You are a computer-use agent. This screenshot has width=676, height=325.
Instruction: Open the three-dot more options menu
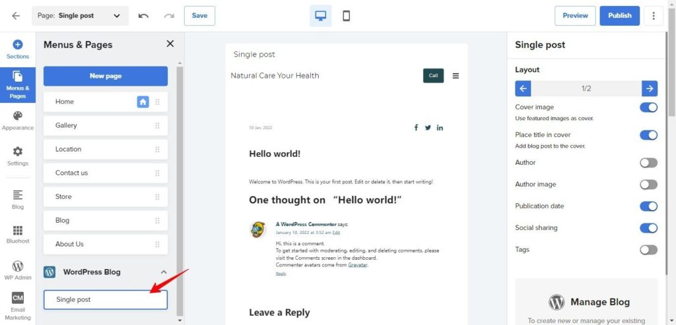click(654, 16)
